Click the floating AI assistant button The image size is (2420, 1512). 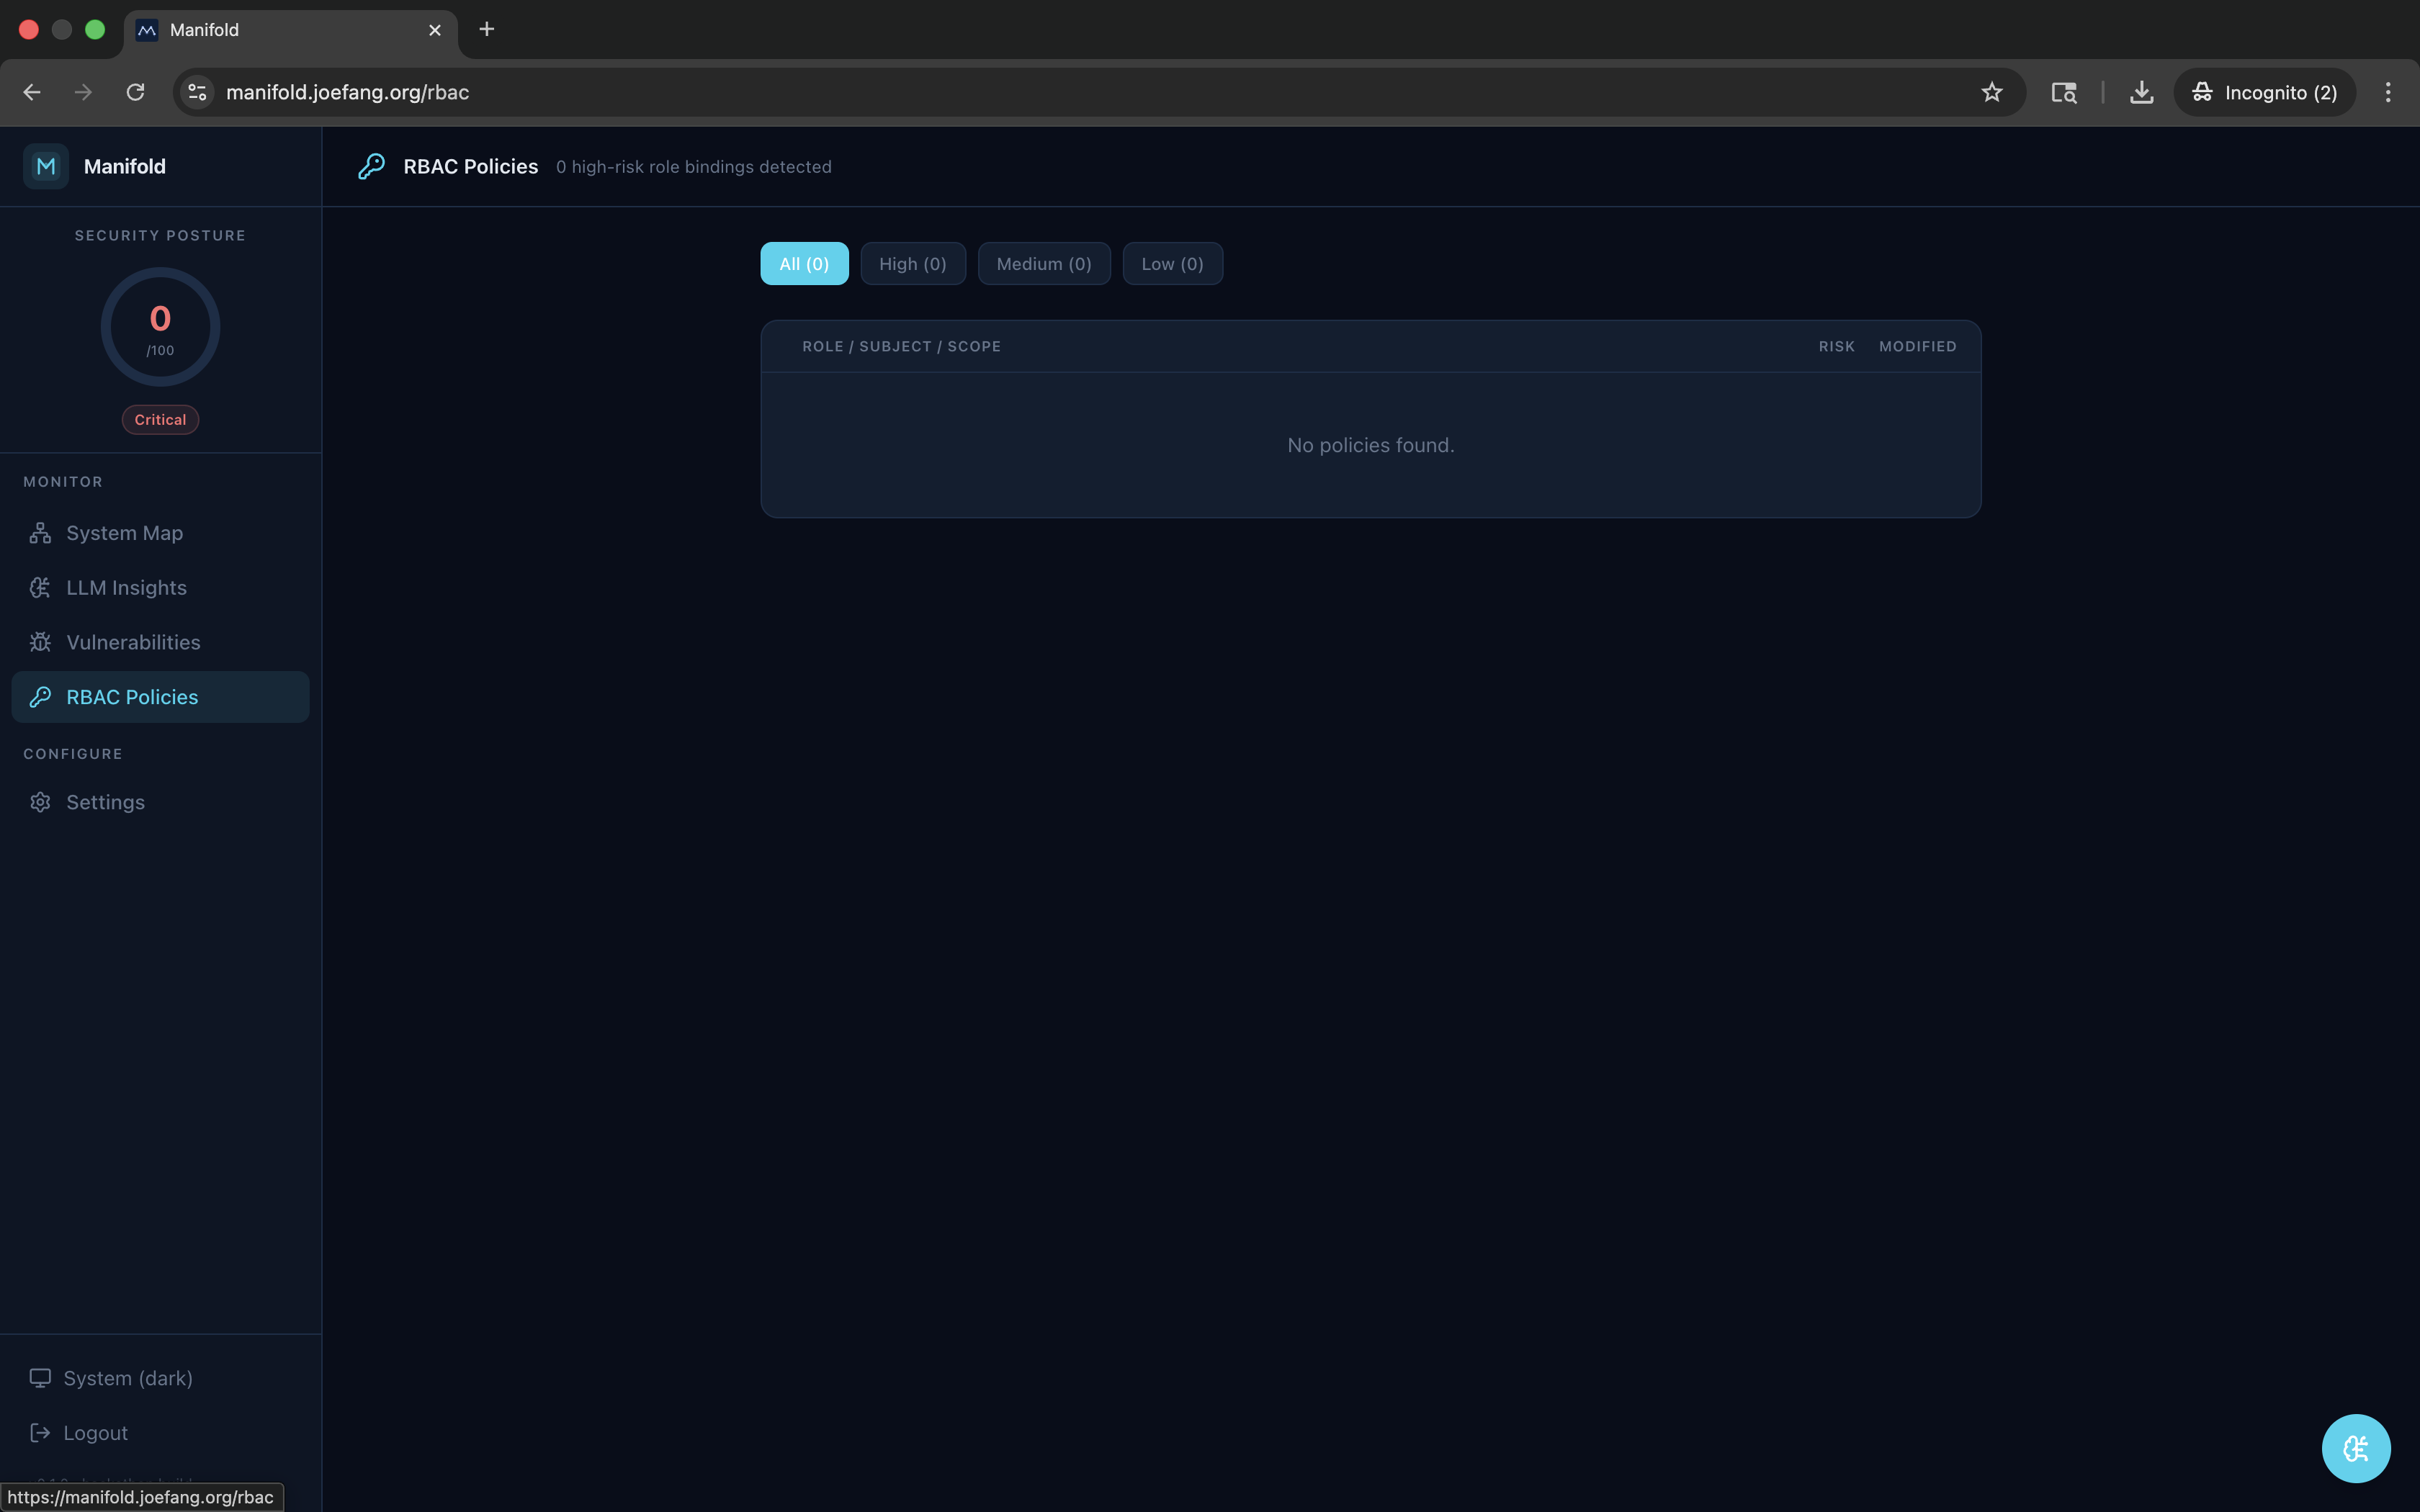pos(2355,1447)
